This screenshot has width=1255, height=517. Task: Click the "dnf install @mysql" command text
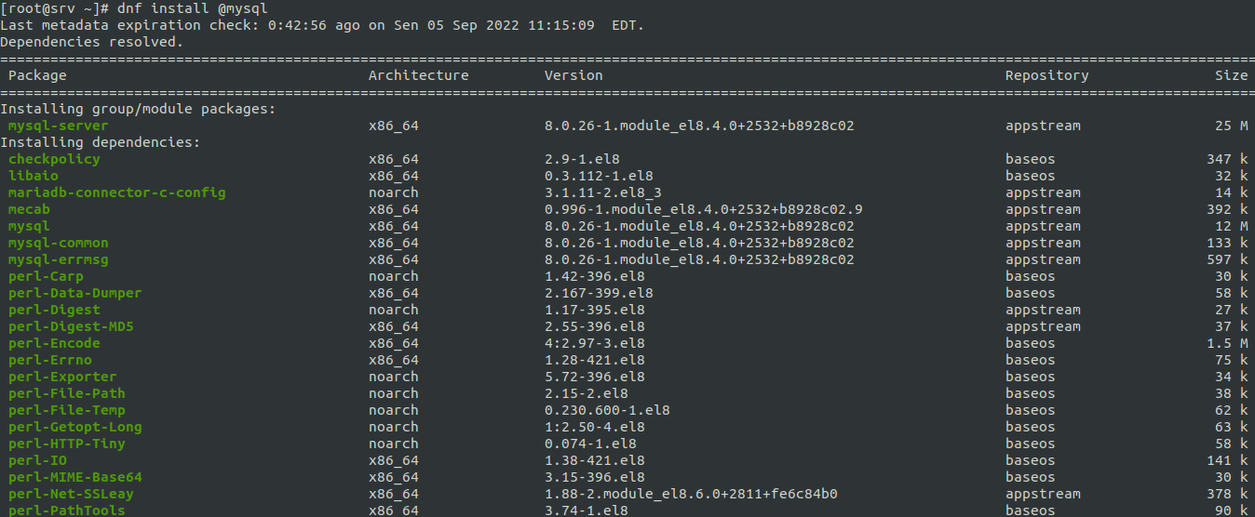click(193, 8)
